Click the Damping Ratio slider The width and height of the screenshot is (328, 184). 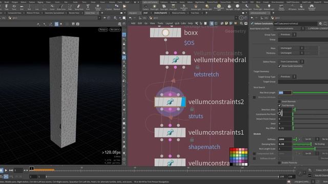tap(302, 144)
